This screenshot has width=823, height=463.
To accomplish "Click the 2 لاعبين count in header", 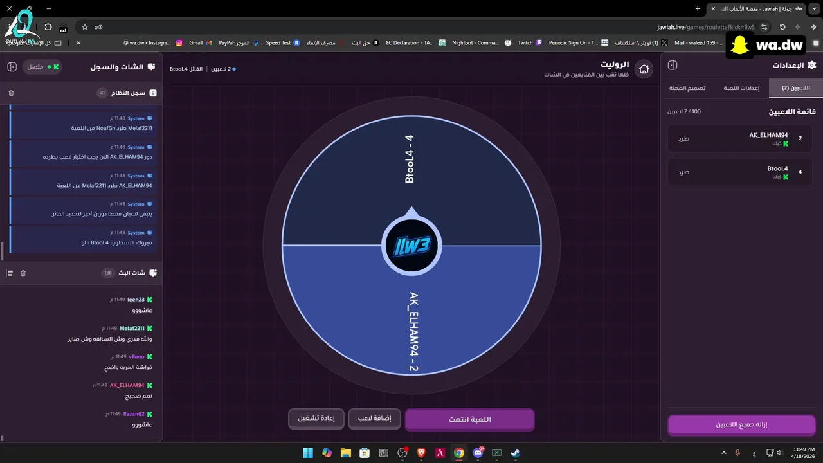I will [x=223, y=69].
